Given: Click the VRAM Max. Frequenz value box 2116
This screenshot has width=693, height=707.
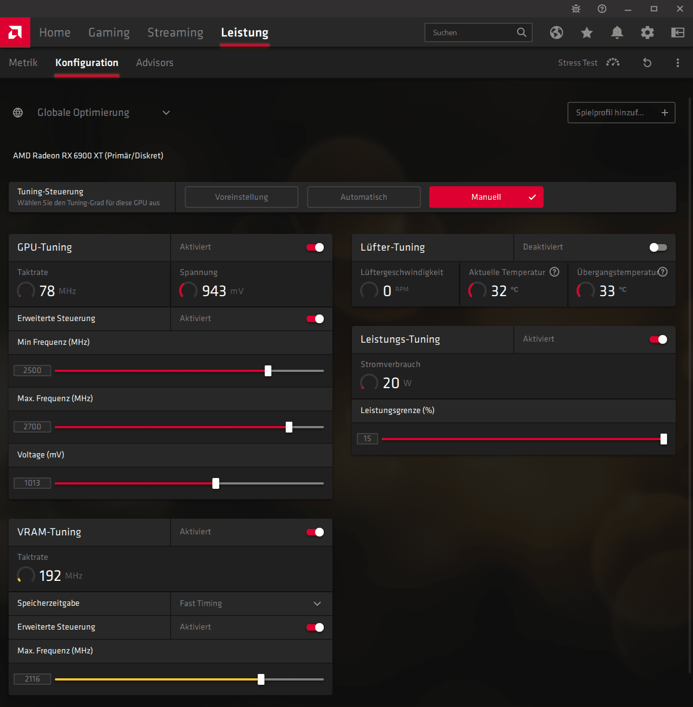Looking at the screenshot, I should (32, 679).
